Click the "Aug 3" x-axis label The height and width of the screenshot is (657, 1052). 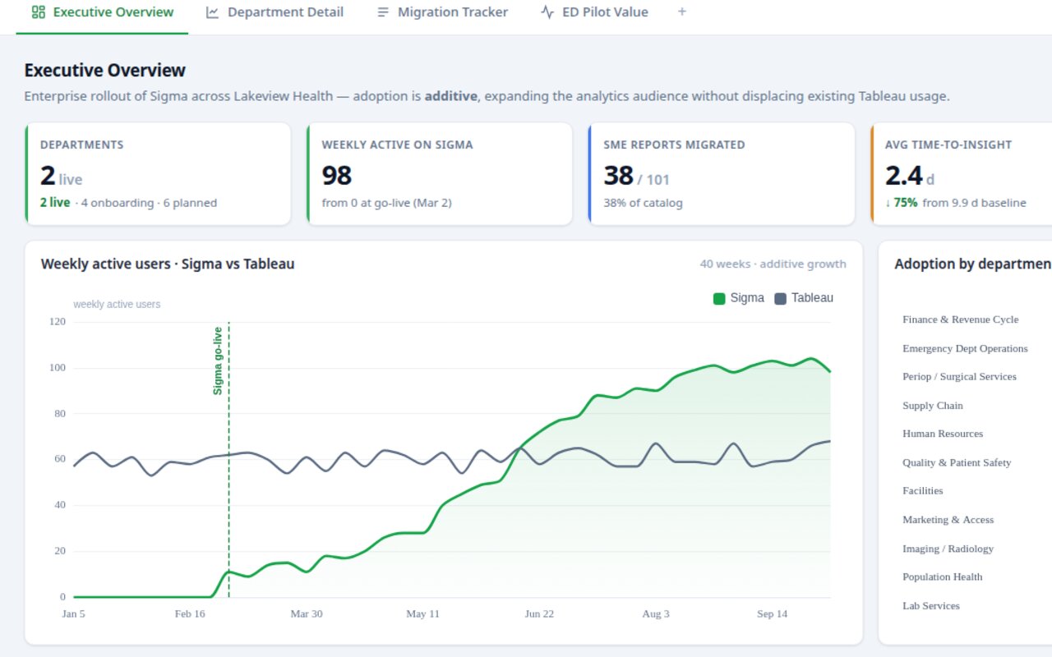tap(656, 613)
